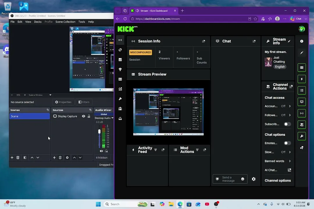Open Edge Chat dropdown arrow
The image size is (314, 209).
tap(306, 19)
